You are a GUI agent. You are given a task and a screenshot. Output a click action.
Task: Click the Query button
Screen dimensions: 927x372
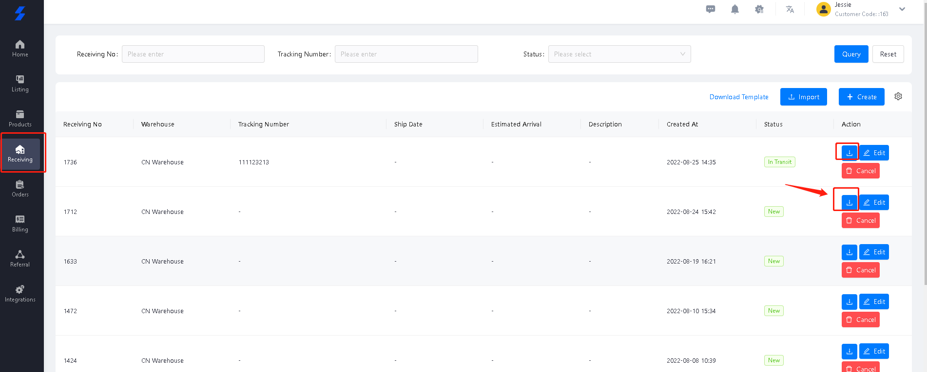pos(851,54)
